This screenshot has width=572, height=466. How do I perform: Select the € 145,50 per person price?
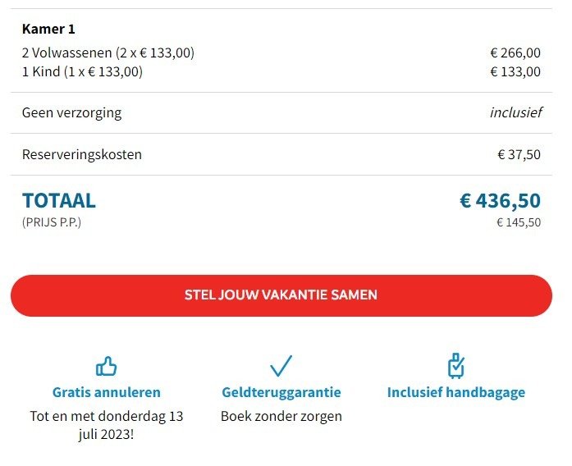tap(519, 222)
